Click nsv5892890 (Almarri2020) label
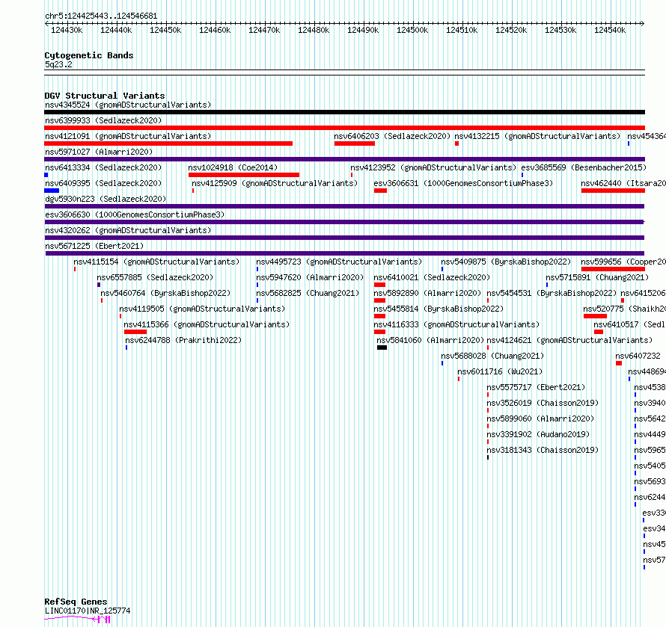This screenshot has width=666, height=627. coord(428,293)
